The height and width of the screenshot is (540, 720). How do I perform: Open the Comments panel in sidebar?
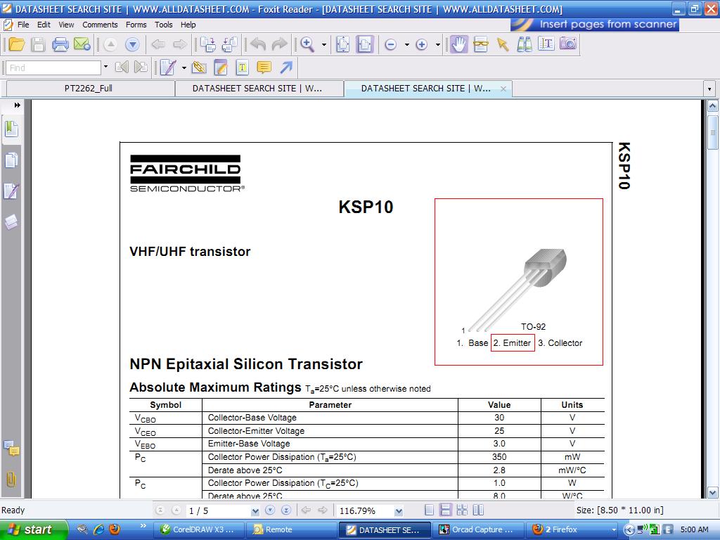[x=11, y=448]
